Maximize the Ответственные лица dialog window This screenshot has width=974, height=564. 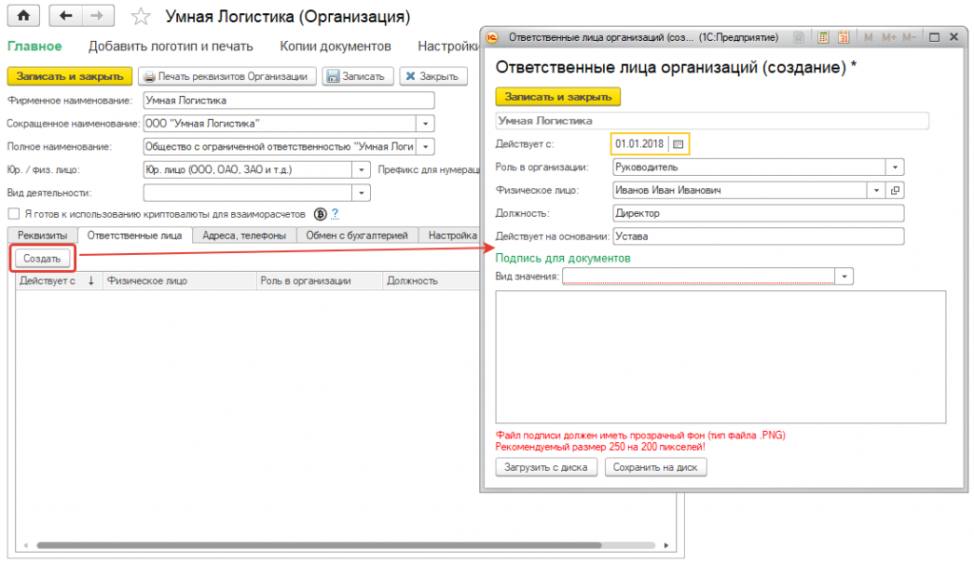[x=934, y=37]
